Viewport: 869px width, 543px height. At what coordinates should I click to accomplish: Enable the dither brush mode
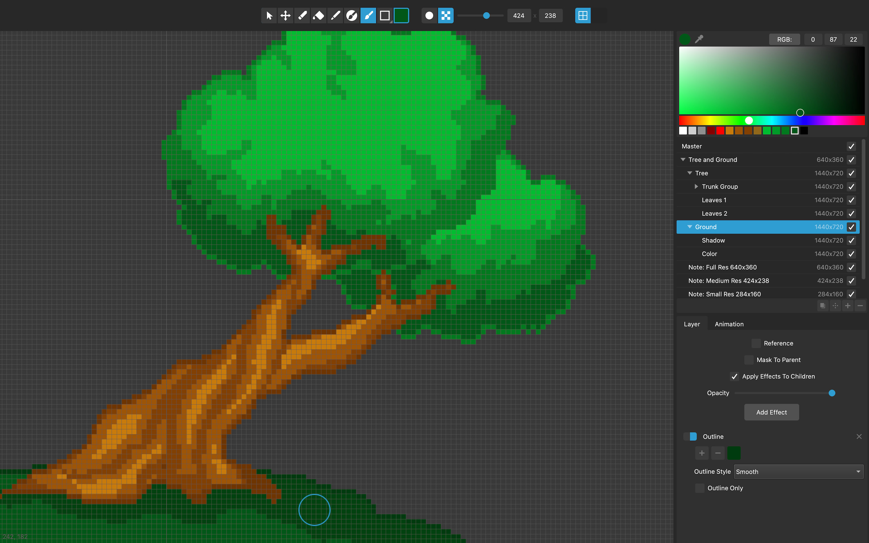[x=446, y=15]
